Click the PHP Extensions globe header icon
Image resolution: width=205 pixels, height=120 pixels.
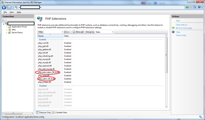(40, 19)
